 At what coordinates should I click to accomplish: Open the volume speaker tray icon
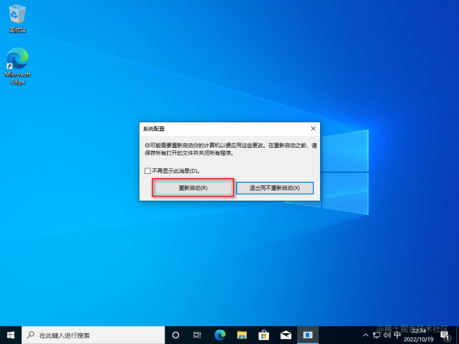pyautogui.click(x=387, y=335)
